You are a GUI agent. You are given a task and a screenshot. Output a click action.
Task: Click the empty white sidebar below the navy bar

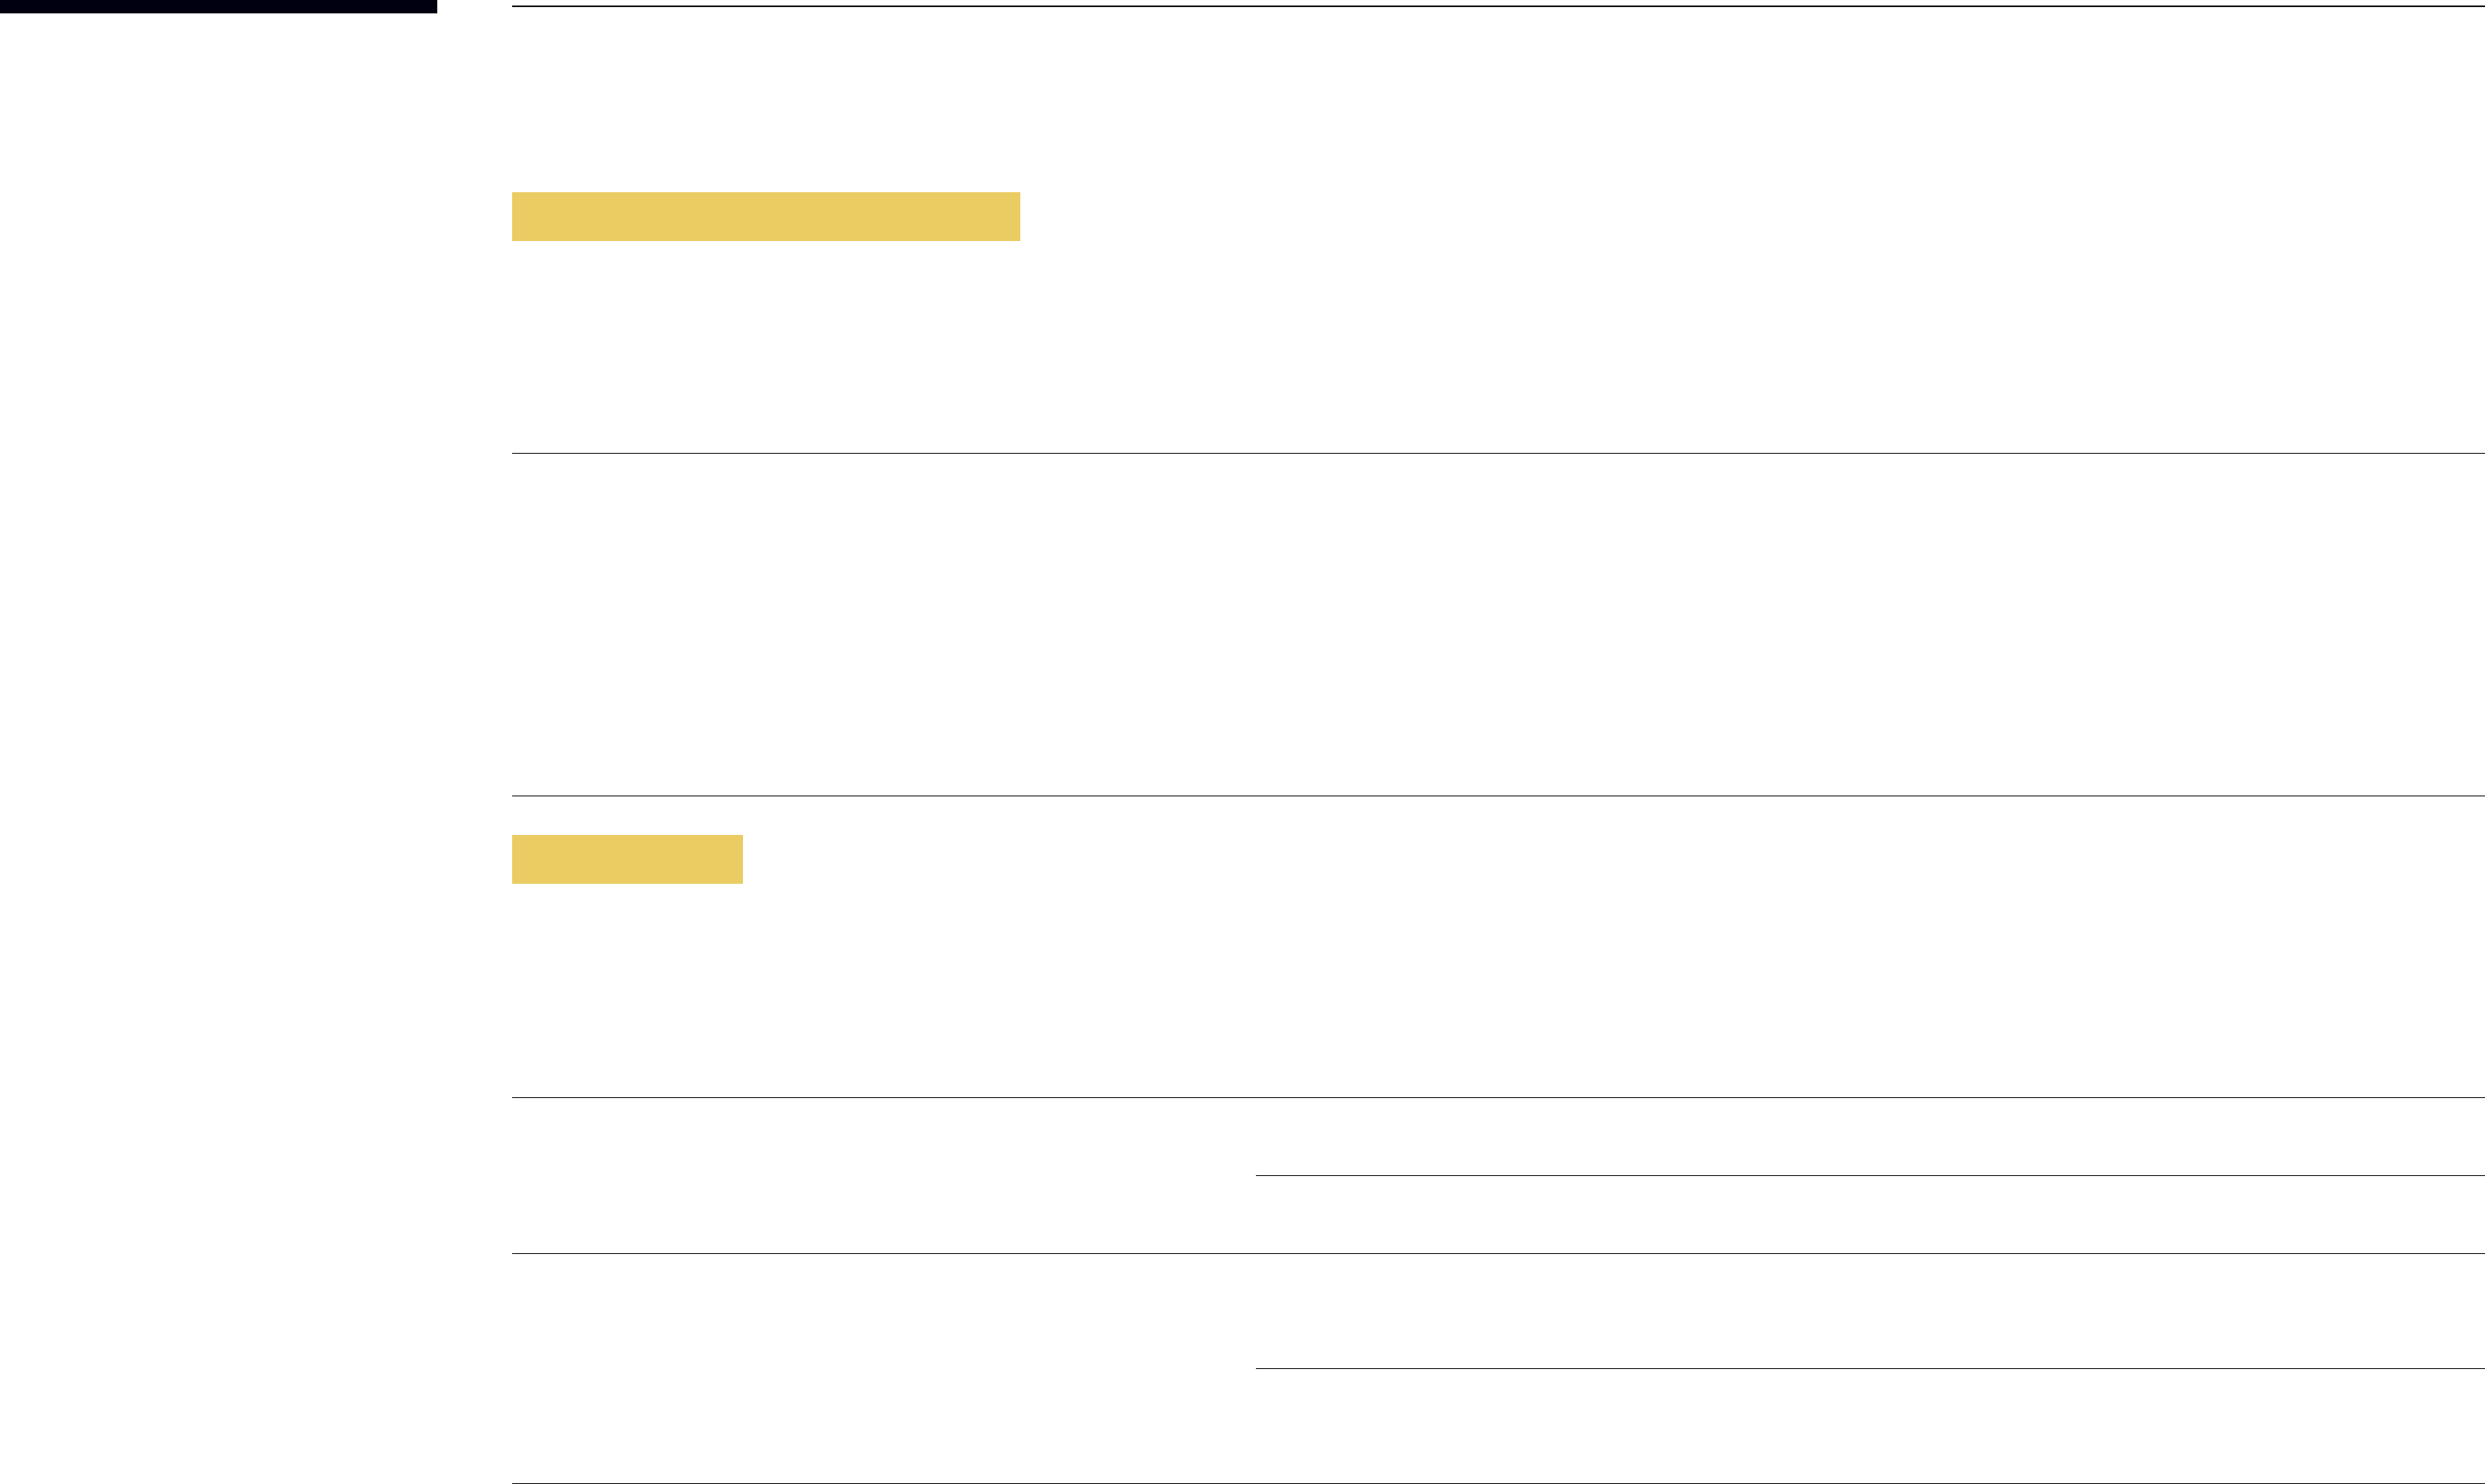218,748
